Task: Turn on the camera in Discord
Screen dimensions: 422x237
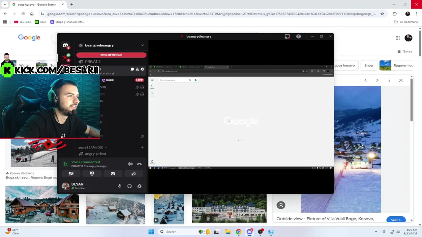Action: (x=71, y=173)
